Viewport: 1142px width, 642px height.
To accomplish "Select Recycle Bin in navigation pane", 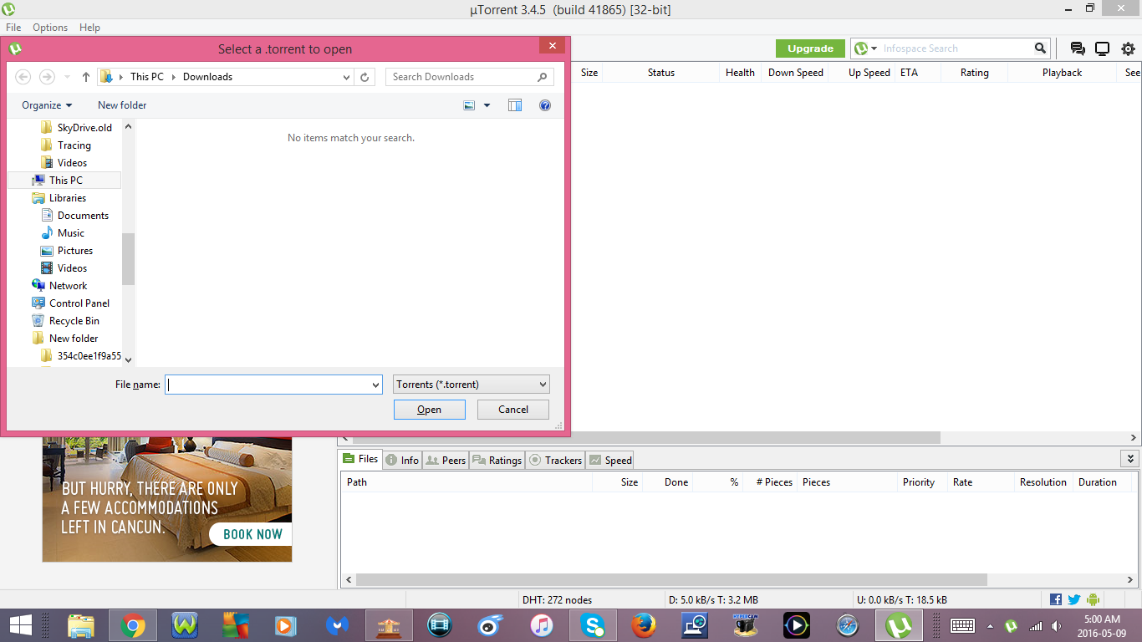I will (x=66, y=321).
